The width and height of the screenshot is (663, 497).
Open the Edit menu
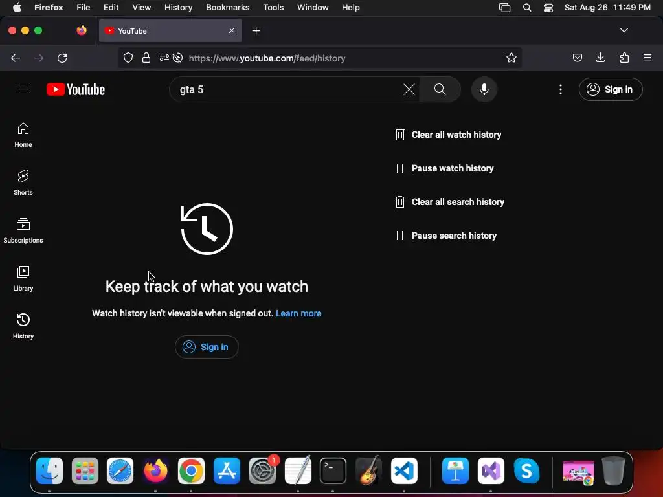point(111,8)
